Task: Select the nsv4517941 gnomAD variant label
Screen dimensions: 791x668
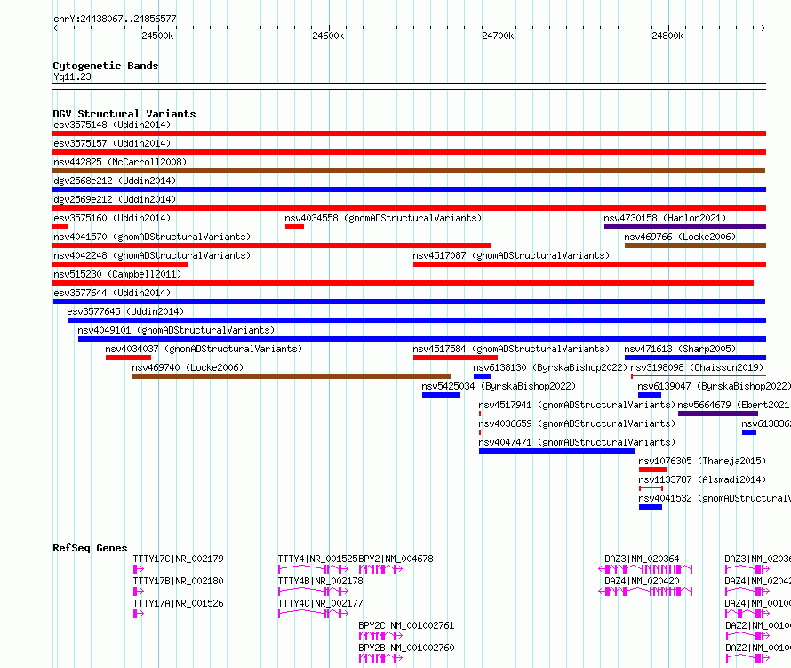Action: click(577, 405)
